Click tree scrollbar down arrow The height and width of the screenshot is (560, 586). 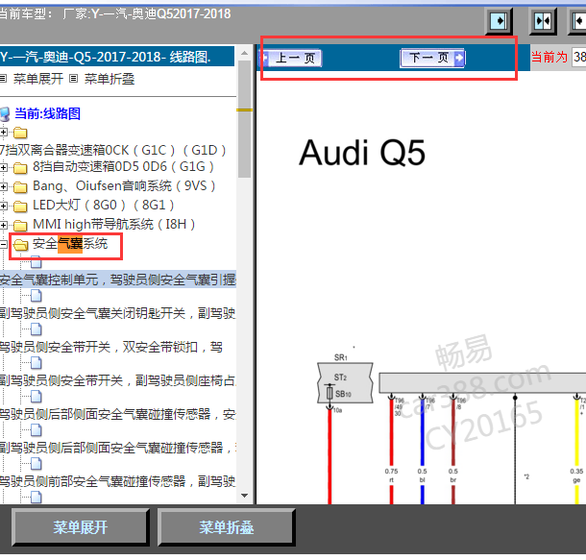[x=245, y=496]
